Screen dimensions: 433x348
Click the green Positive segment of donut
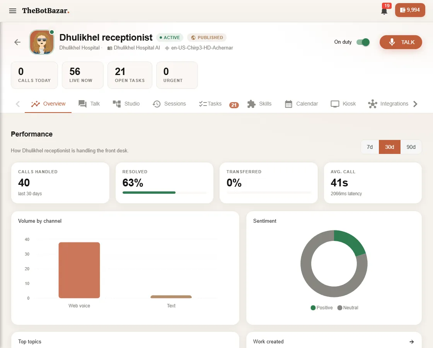pos(351,241)
